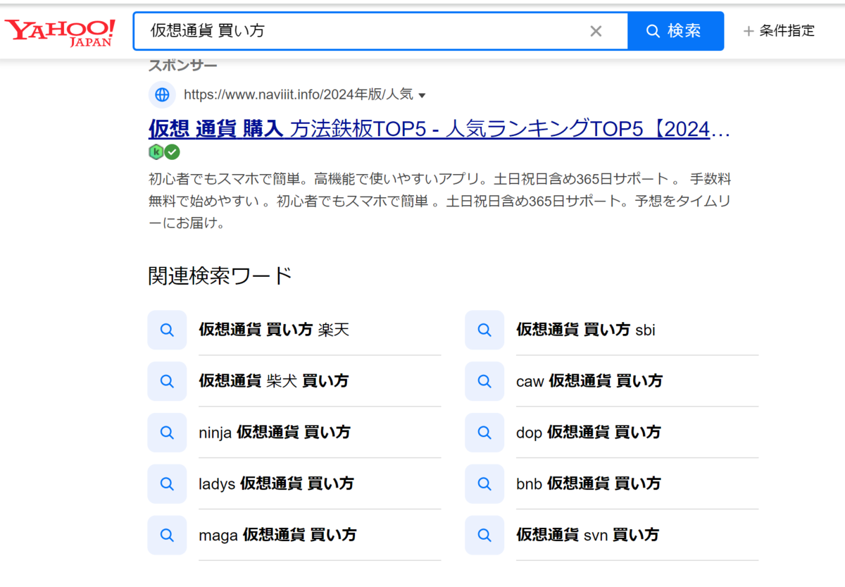Open sponsored link 仮想 通貨 購入 方法鉄板TOP5
845x587 pixels.
click(x=439, y=129)
